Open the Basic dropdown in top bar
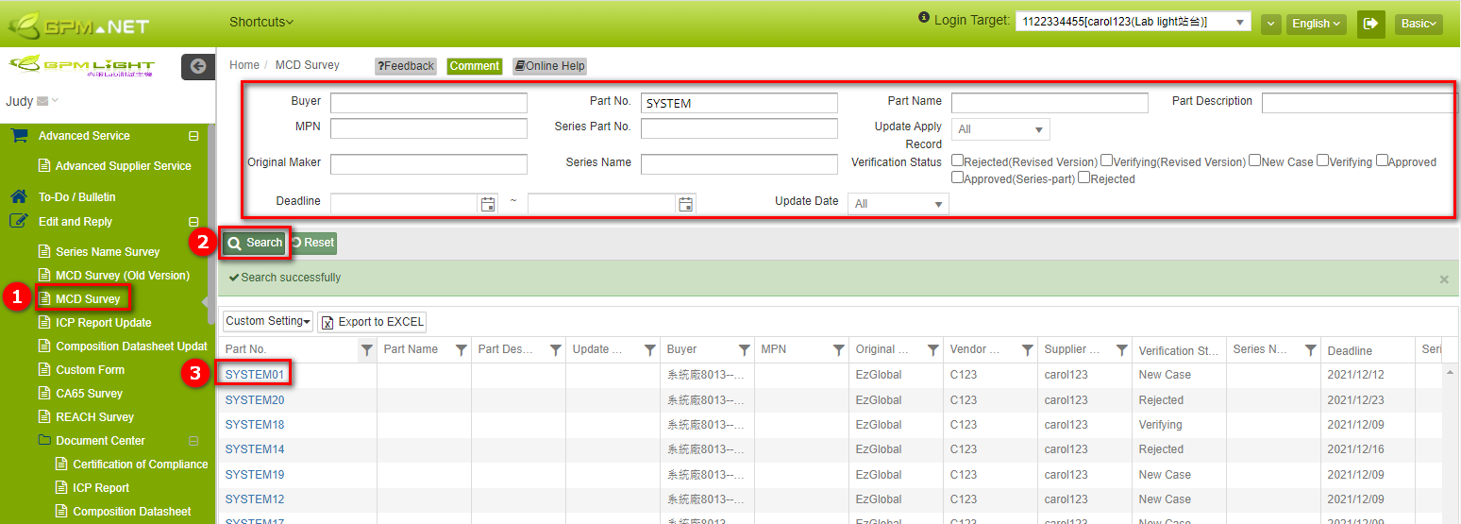Screen dimensions: 1461x524 pos(1419,24)
